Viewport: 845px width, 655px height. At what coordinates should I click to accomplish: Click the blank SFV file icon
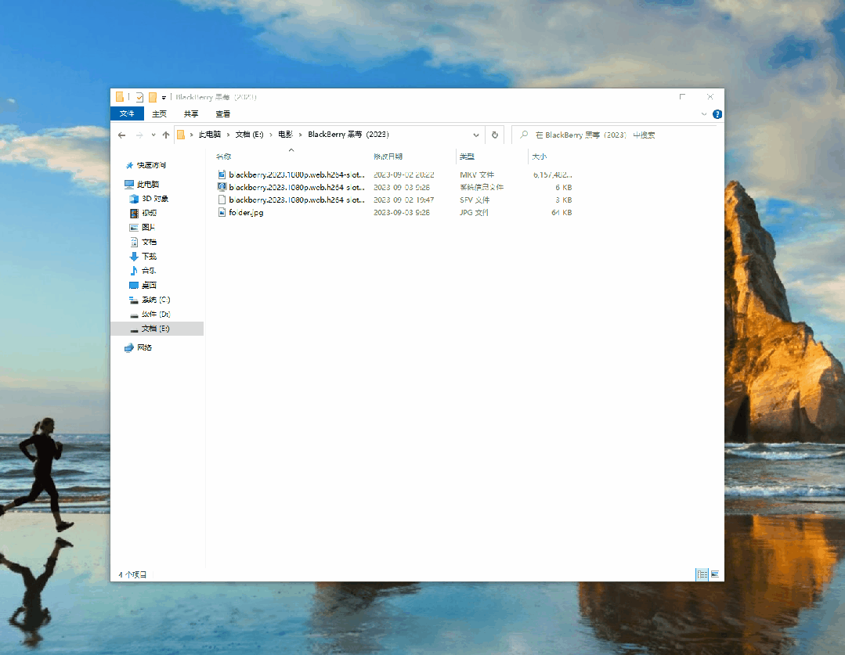click(222, 200)
